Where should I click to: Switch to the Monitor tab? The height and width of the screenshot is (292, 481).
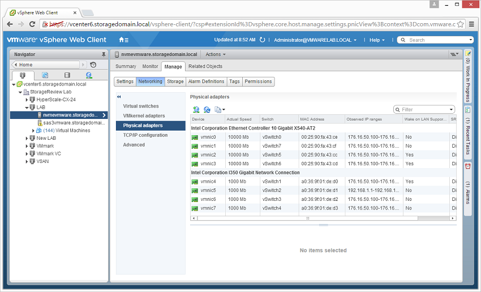pos(150,66)
